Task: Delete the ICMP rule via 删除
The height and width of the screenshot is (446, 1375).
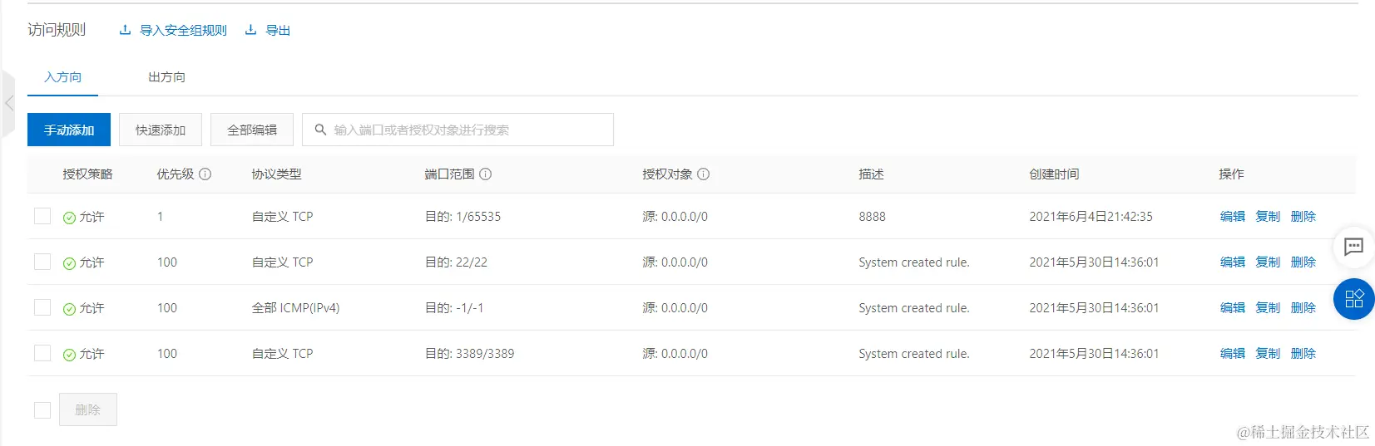Action: (1303, 307)
